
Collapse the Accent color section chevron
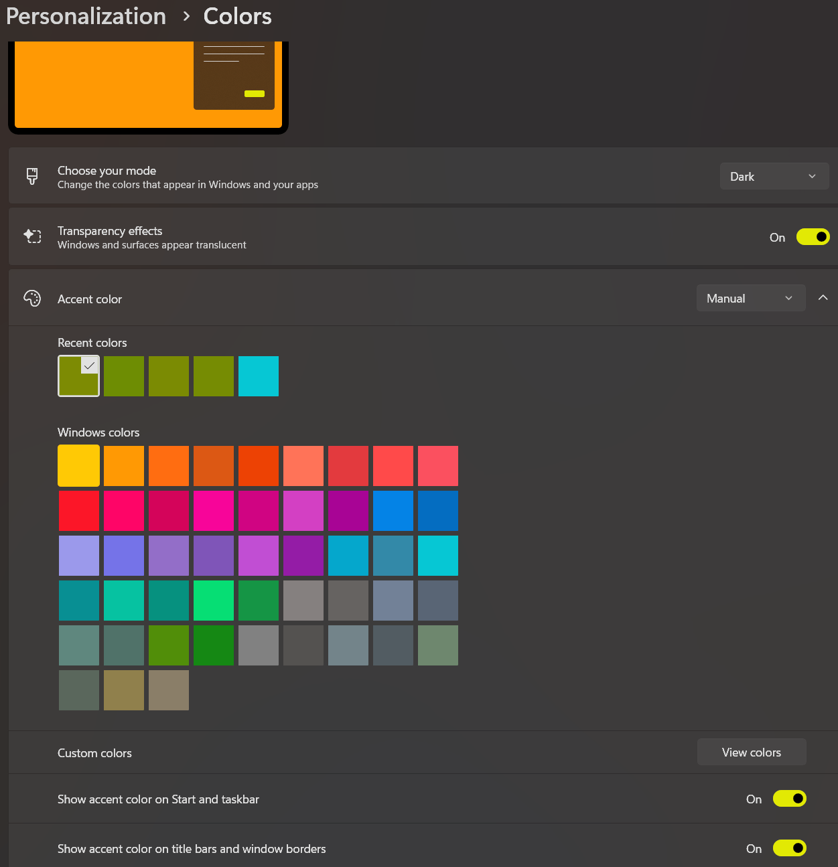click(x=823, y=297)
